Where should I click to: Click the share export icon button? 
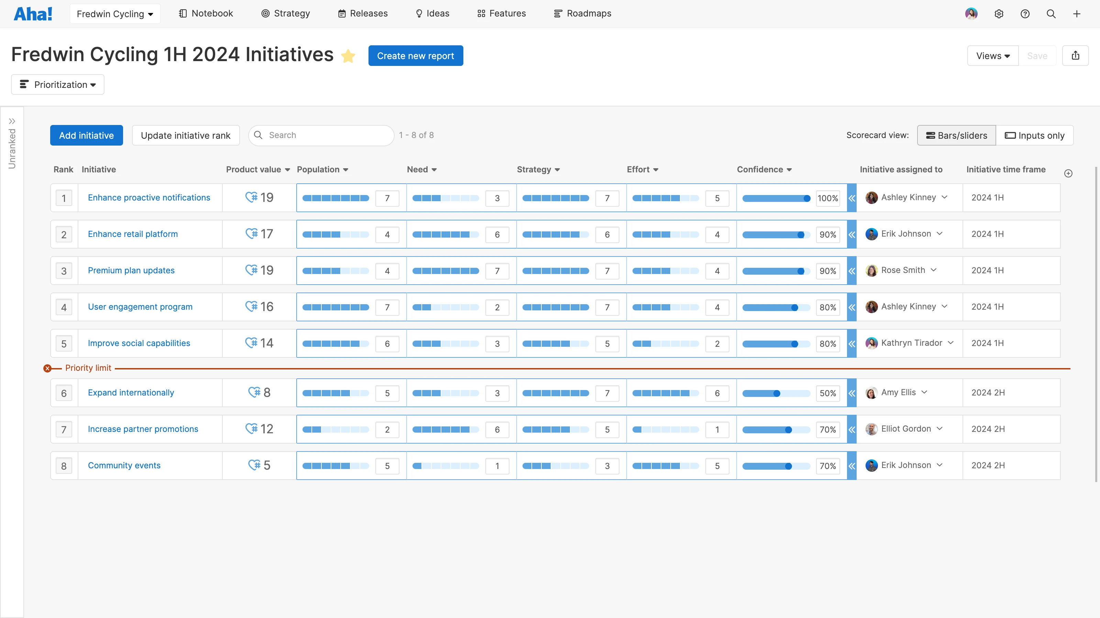click(x=1075, y=55)
